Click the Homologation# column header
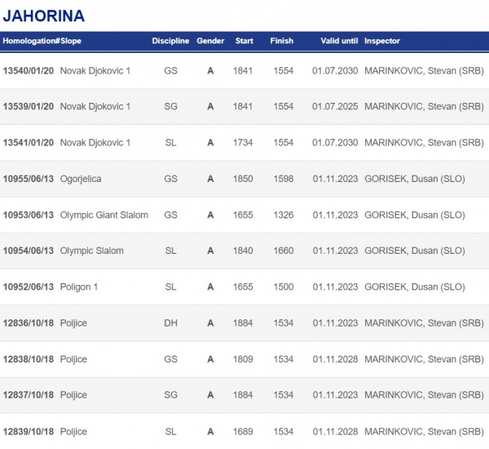 pyautogui.click(x=32, y=41)
